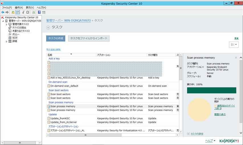Click the up-one-level folder toolbar icon
Screen dimensions: 243x145
13,12
